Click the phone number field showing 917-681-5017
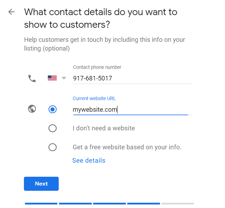 coord(132,78)
